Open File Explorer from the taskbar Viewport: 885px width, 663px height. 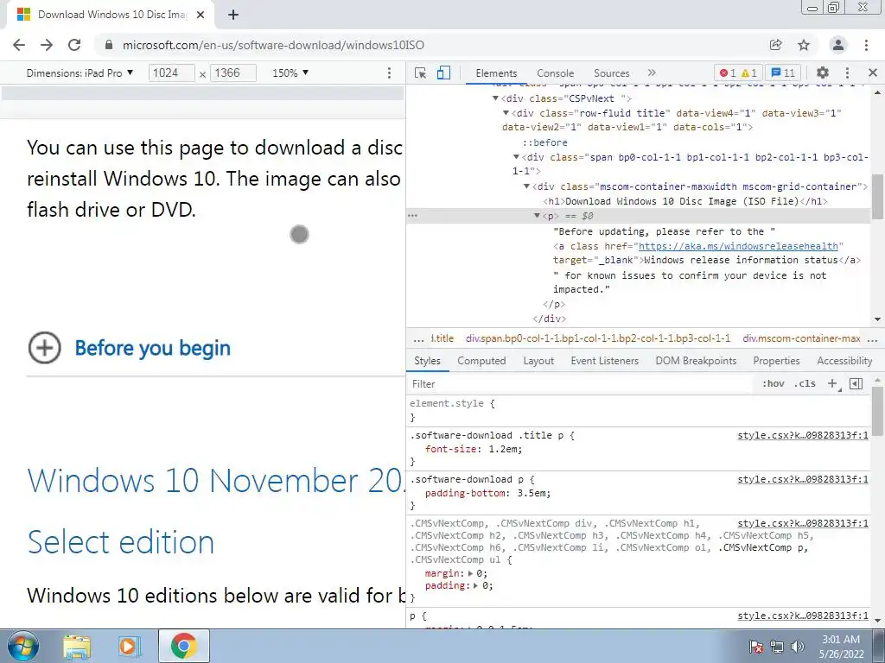point(77,646)
